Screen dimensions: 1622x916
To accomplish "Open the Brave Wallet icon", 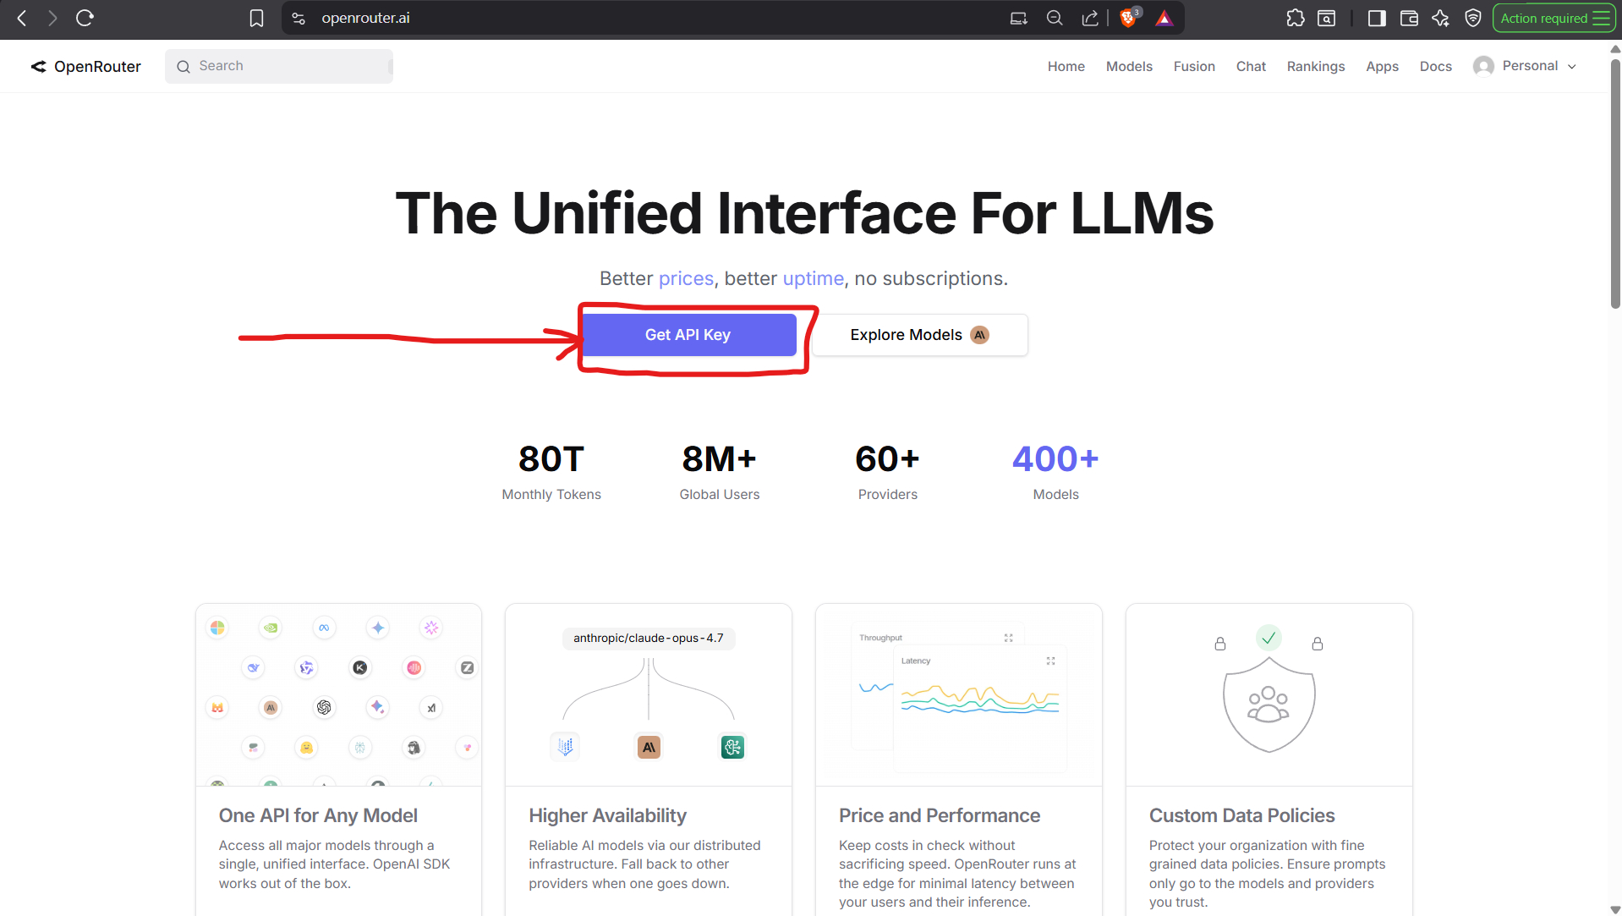I will (1409, 18).
